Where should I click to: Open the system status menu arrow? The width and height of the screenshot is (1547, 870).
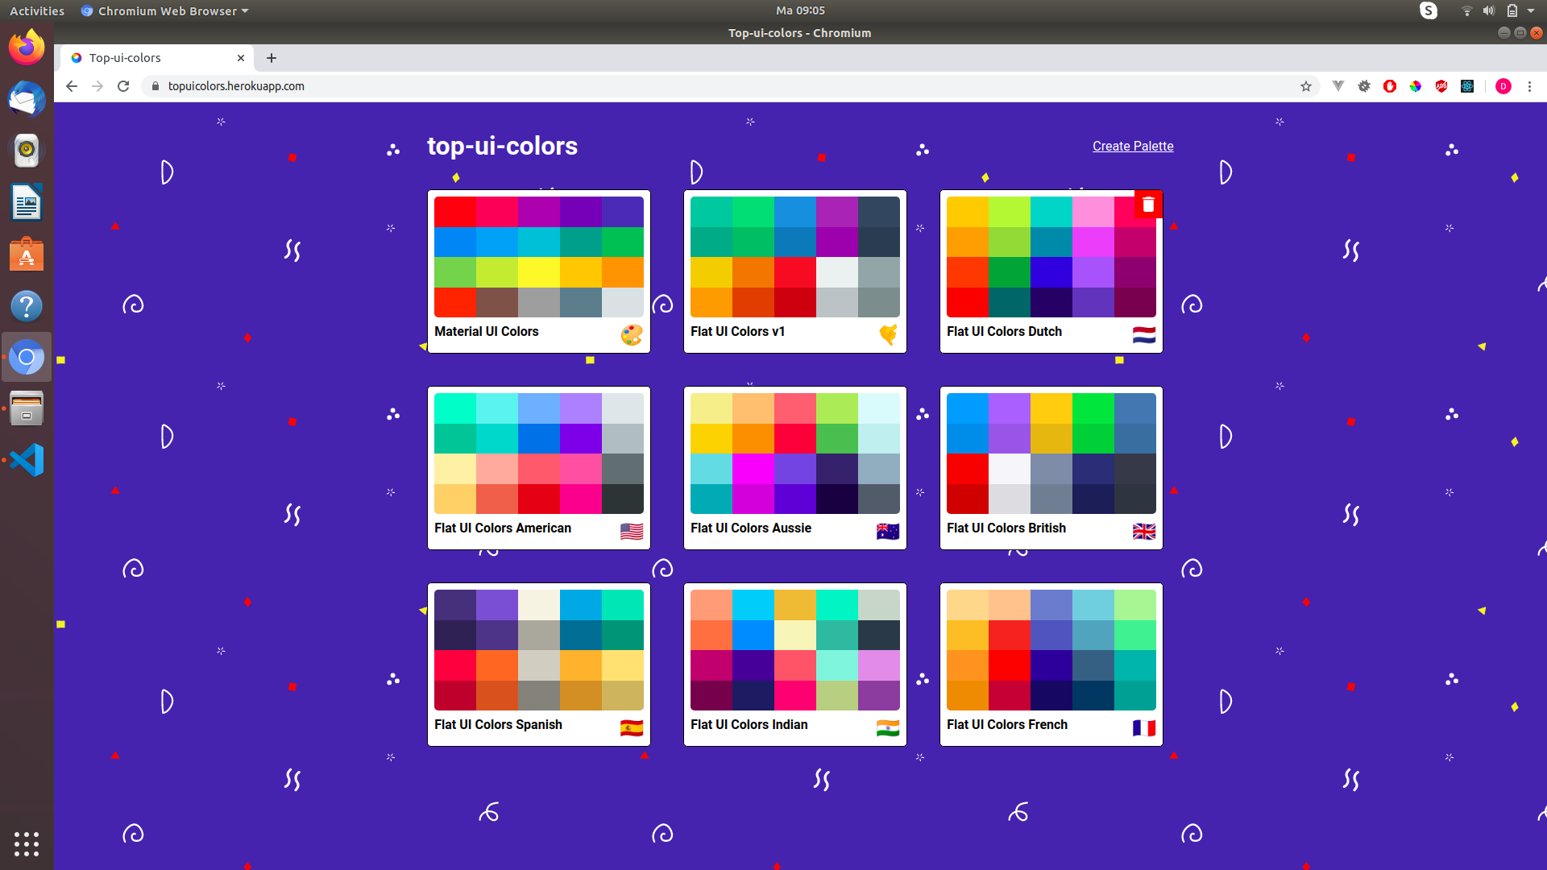pos(1531,10)
